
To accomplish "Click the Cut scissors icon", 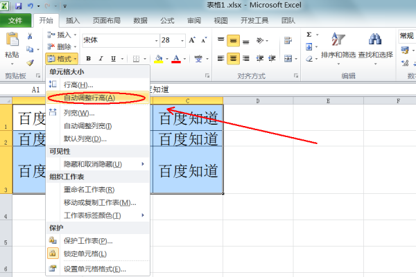I will tap(30, 36).
